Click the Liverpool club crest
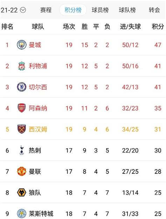The width and height of the screenshot is (166, 219). 21,66
